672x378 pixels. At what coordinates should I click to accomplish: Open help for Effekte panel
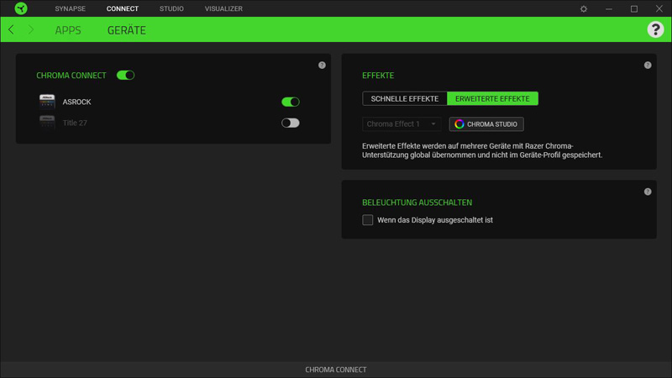[648, 66]
